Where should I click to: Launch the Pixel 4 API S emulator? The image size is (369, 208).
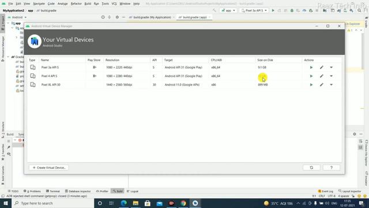tap(311, 76)
